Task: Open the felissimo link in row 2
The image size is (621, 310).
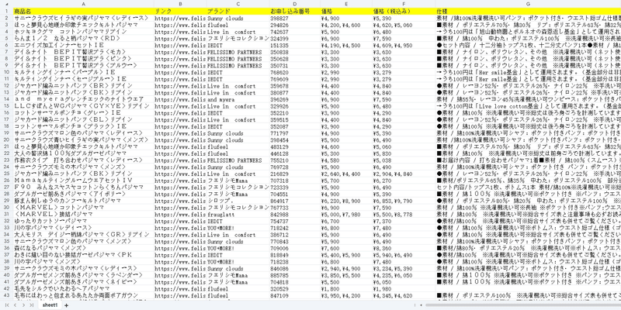Action: click(180, 18)
